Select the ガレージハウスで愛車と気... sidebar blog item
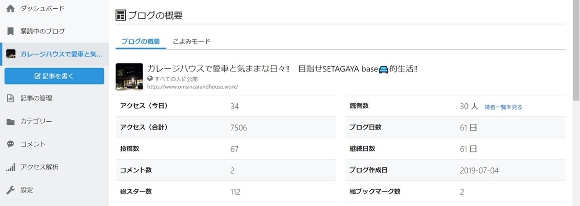The width and height of the screenshot is (580, 206). pos(54,54)
